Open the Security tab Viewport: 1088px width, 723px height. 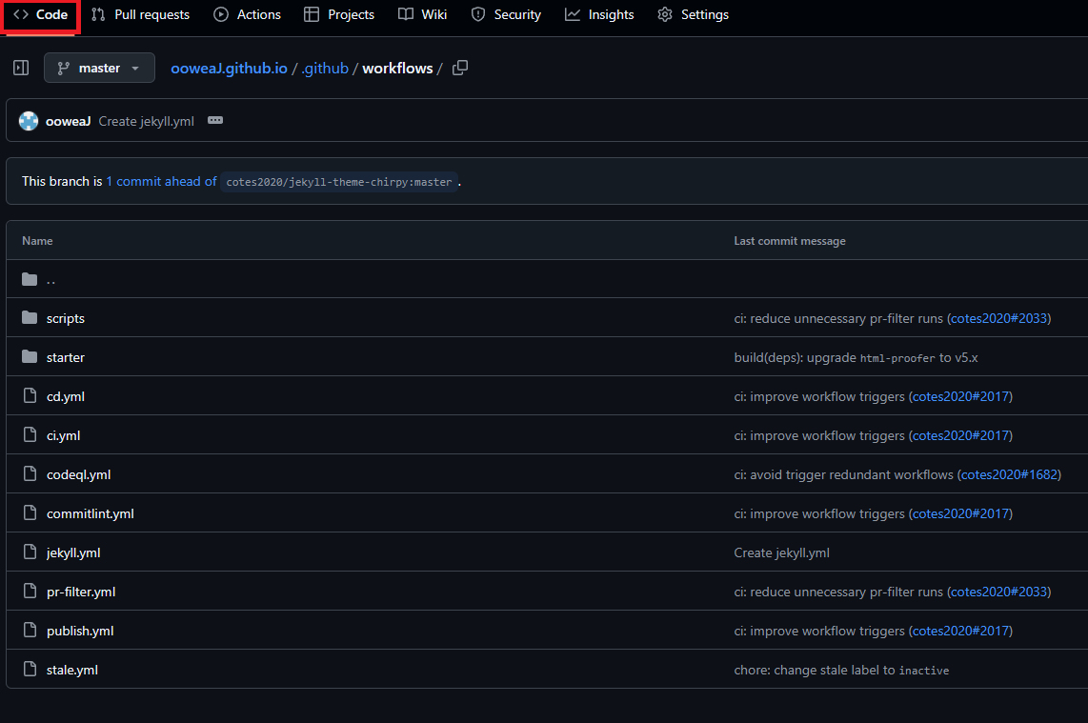[x=506, y=14]
